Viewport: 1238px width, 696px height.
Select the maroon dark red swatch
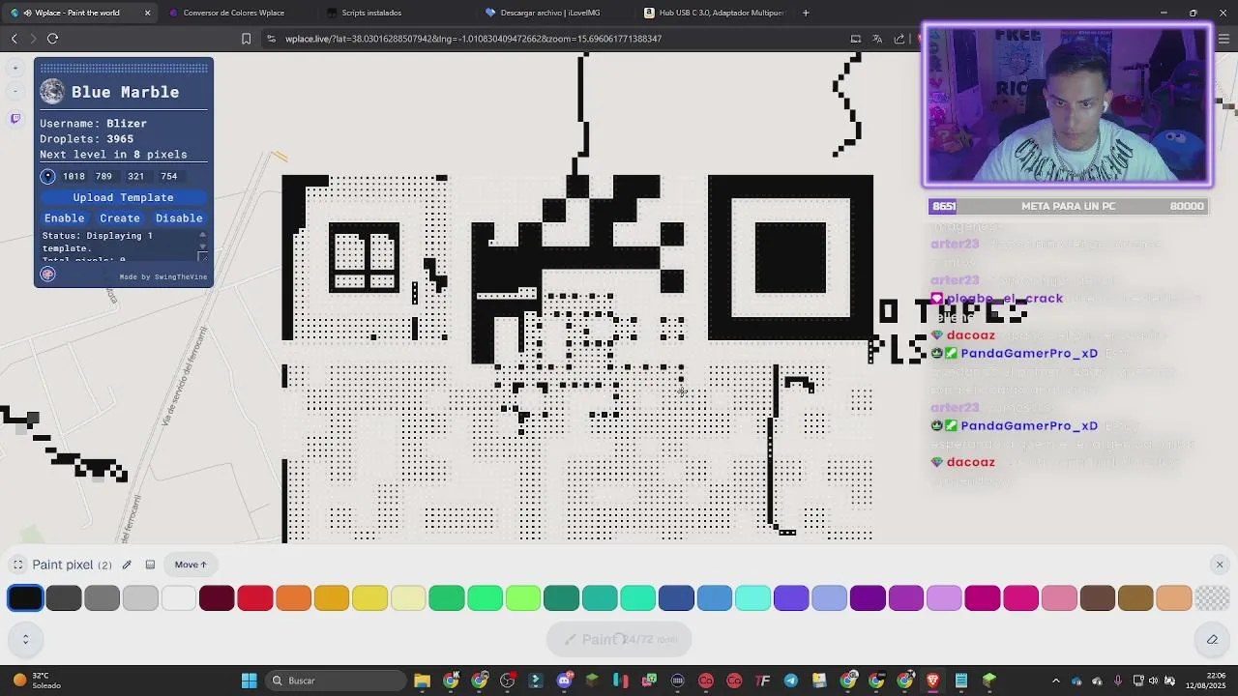217,598
